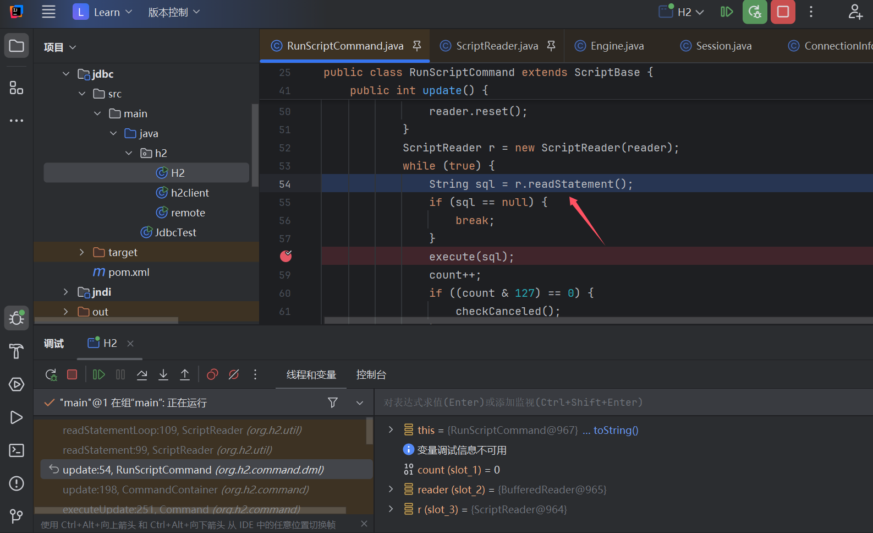Resume program from top toolbar

pos(727,12)
